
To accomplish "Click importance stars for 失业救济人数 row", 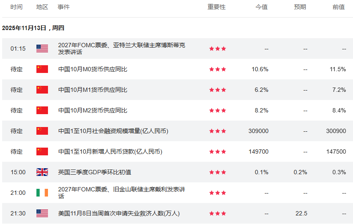I will [x=218, y=214].
